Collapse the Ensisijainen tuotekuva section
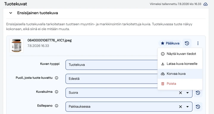Viewport: 214px width, 114px height. coord(11,13)
